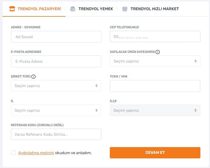Screen dimensions: 210x168
Task: Switch to Trendyol Hızlı Market tab
Action: 155,9
